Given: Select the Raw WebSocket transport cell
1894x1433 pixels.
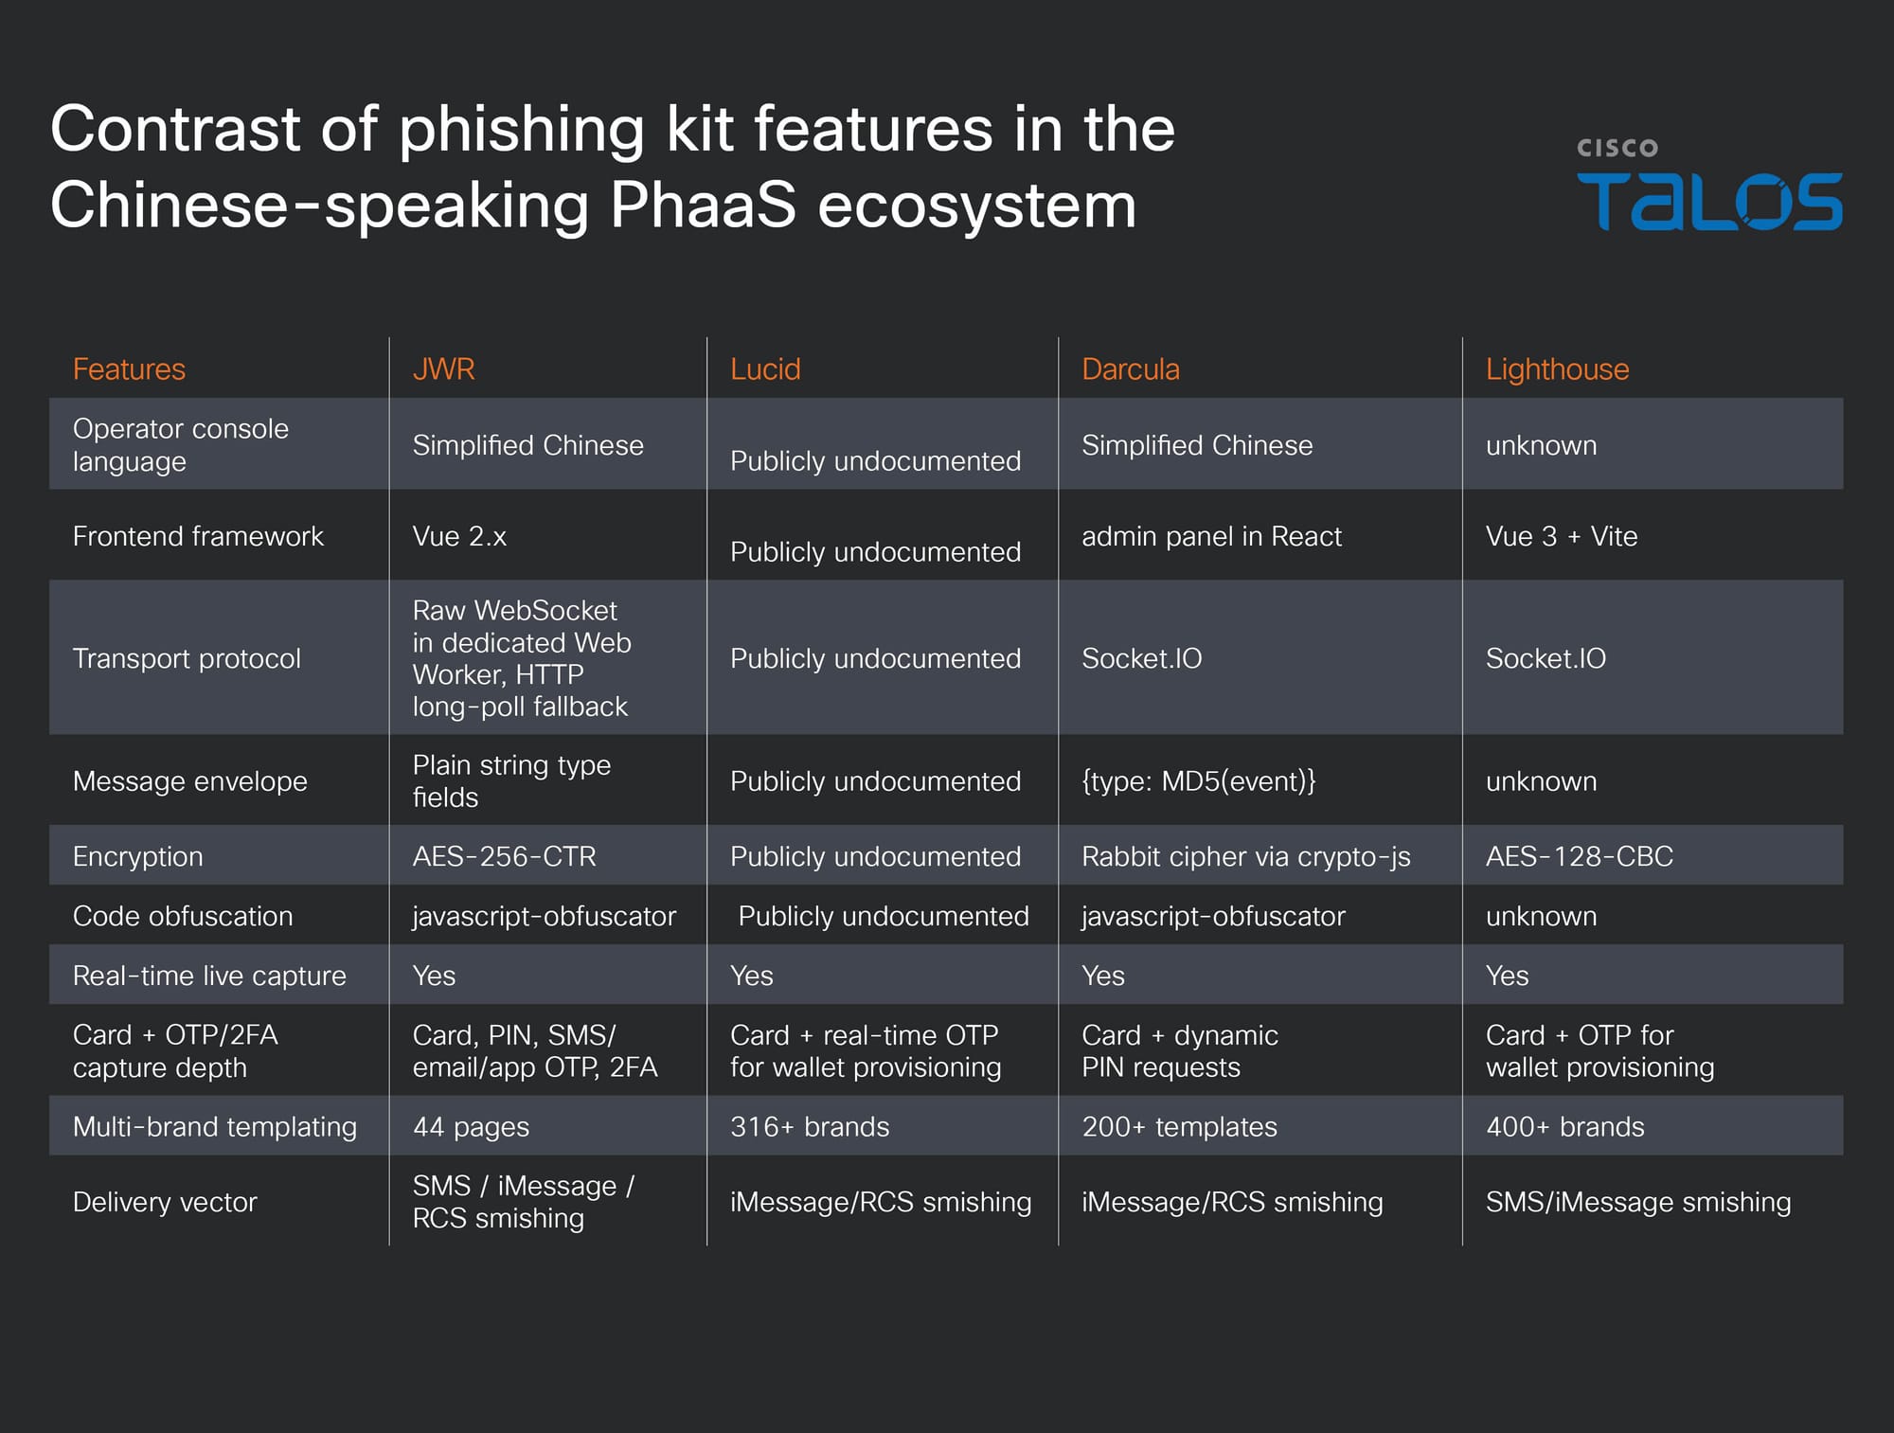Looking at the screenshot, I should [x=521, y=658].
